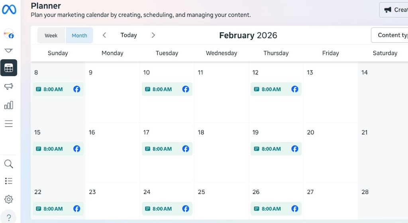Click the Help question mark icon
408x223 pixels.
coord(9,217)
